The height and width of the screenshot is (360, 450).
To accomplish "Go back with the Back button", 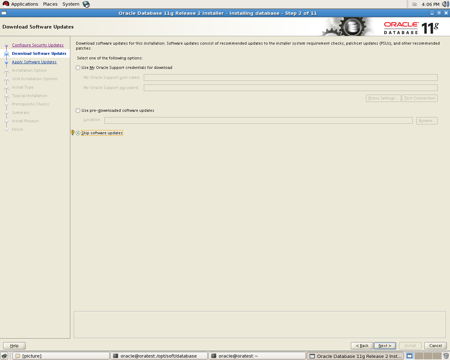I will tap(362, 346).
